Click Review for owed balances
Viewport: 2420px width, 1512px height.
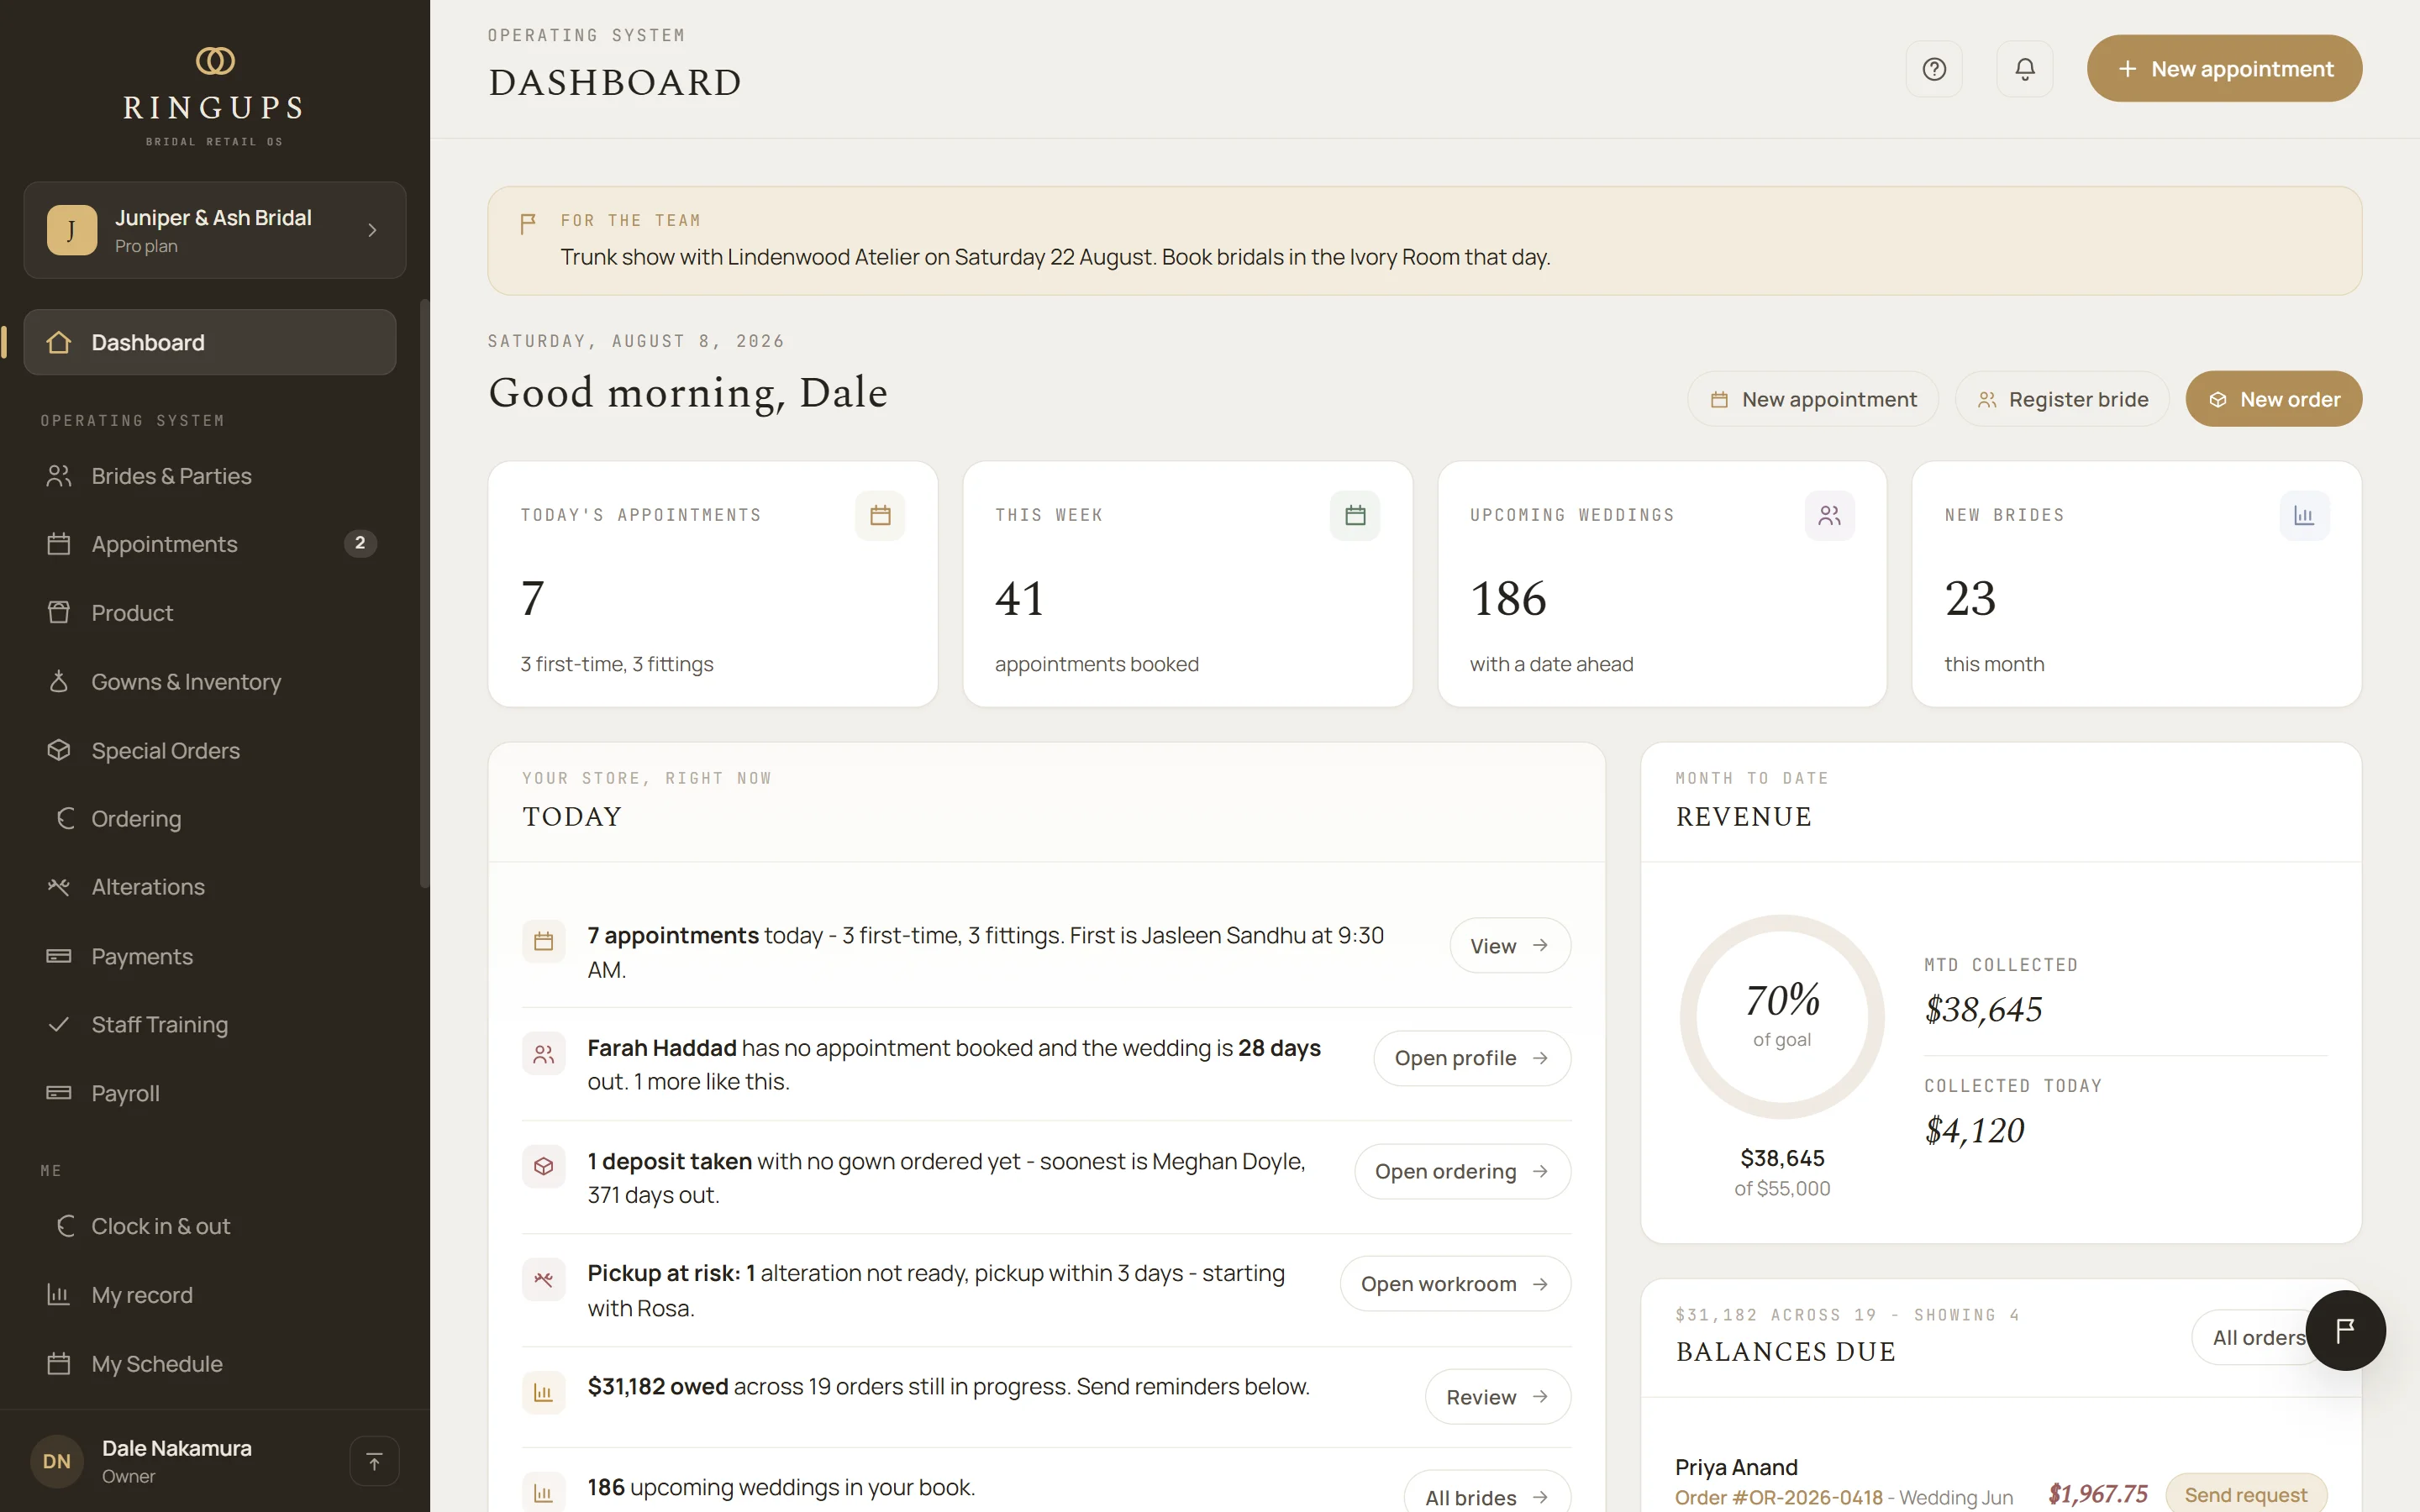coord(1497,1397)
